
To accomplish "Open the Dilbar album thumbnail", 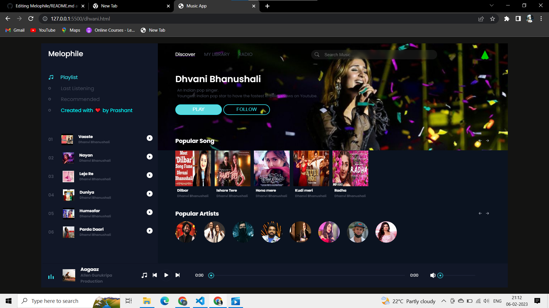I will point(193,168).
